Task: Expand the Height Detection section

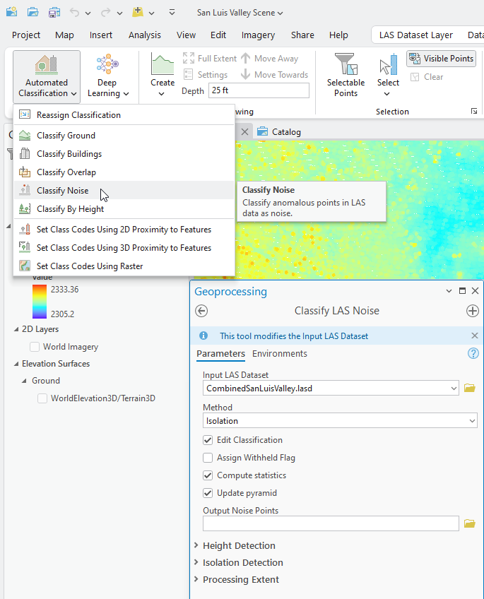Action: (238, 545)
